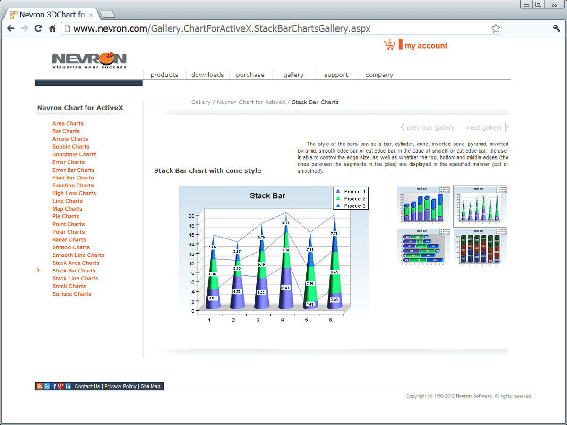Go back via the previous gallery chevron
This screenshot has width=567, height=425.
[x=403, y=127]
